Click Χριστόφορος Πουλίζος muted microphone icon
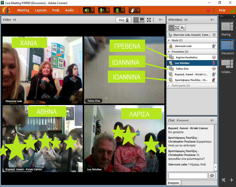Screen dimensions: 236x187 tap(213, 80)
